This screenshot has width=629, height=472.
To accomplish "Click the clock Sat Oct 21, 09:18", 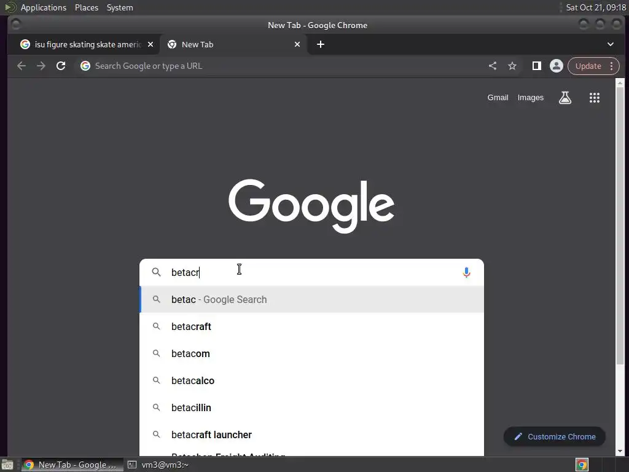I will click(595, 7).
